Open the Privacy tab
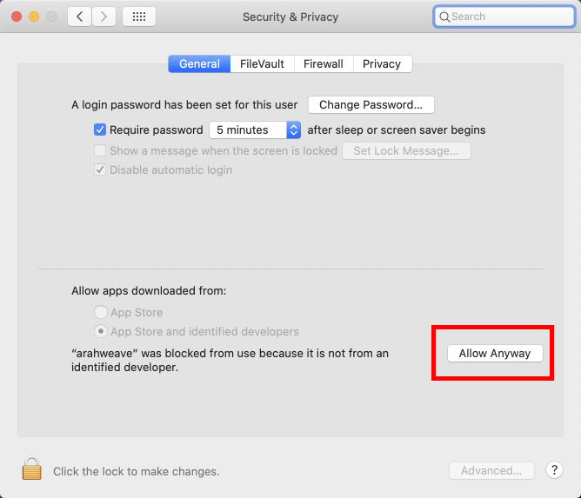Screen dimensions: 581x498 click(382, 64)
